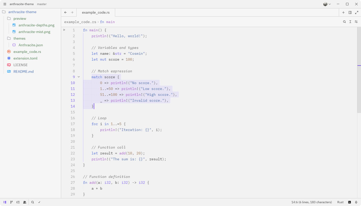Go back to previous location arrow
Viewport: 361px width, 206px height.
pos(65,12)
